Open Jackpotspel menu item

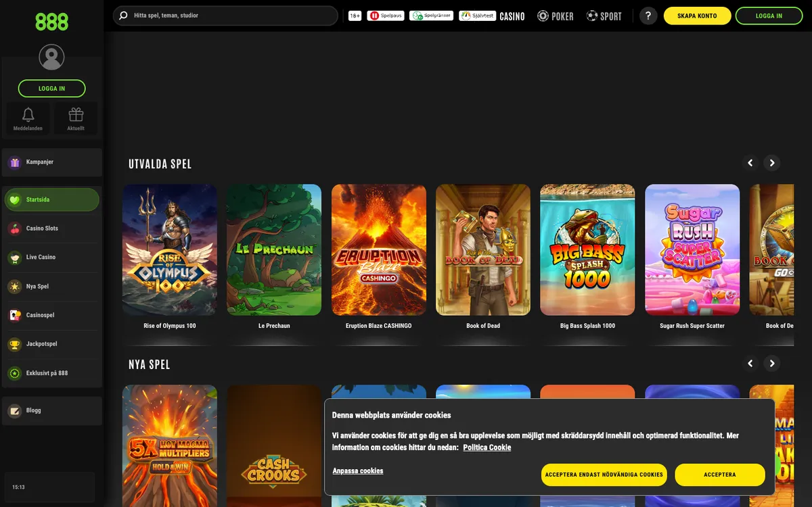52,344
